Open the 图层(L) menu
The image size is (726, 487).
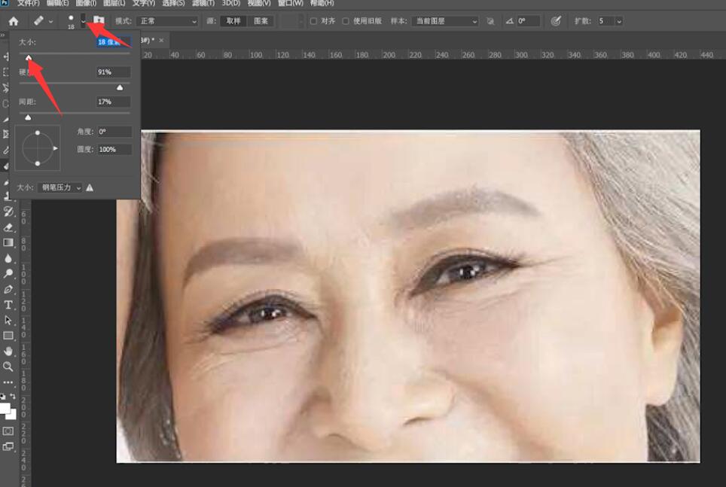[114, 3]
